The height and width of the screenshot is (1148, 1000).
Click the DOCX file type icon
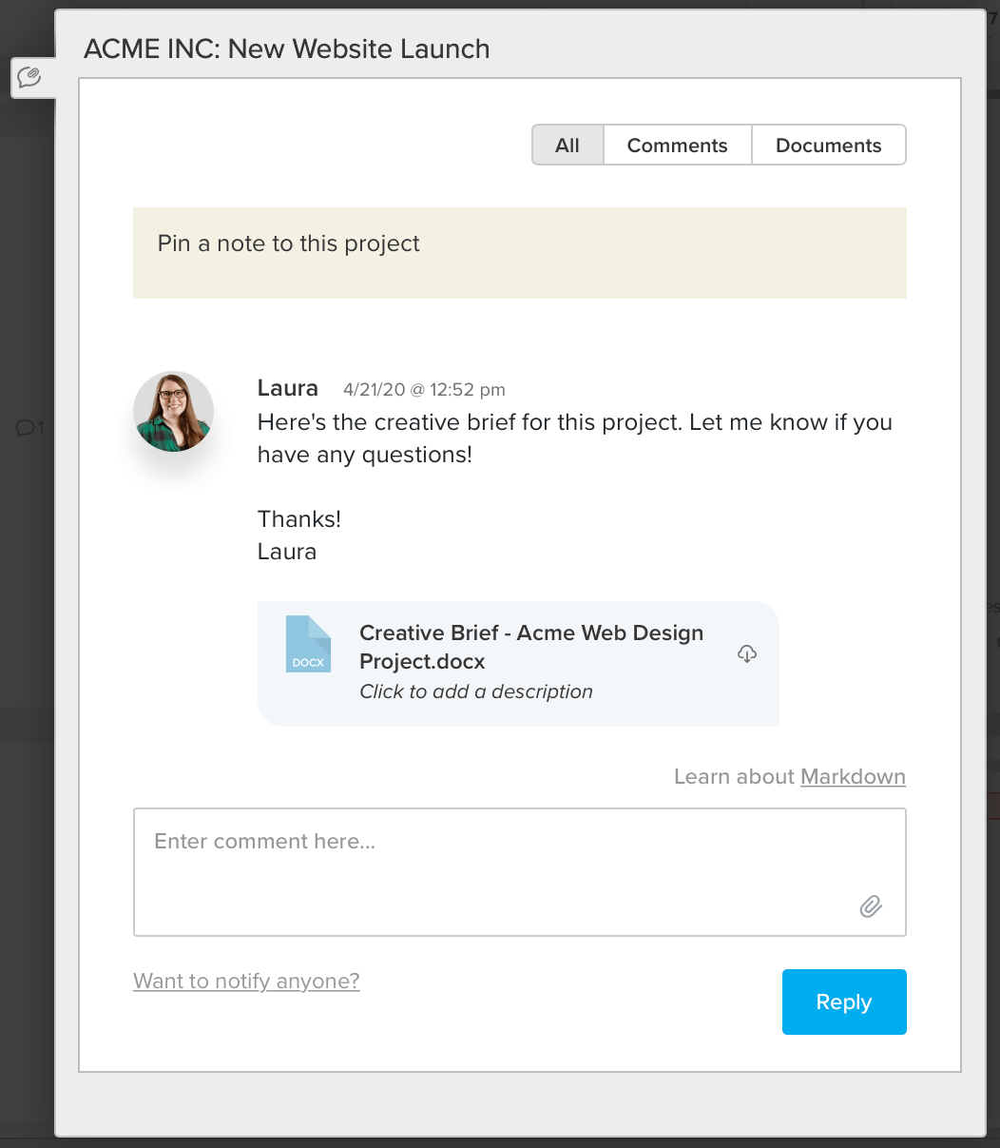click(308, 644)
